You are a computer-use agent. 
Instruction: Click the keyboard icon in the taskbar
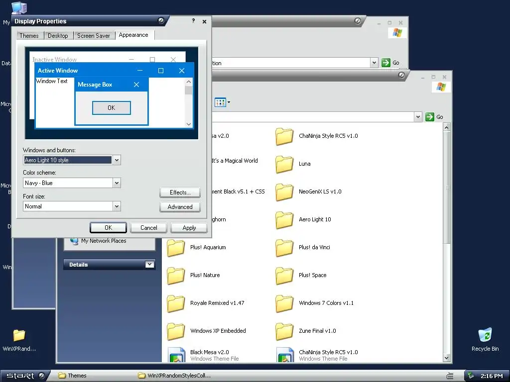450,376
